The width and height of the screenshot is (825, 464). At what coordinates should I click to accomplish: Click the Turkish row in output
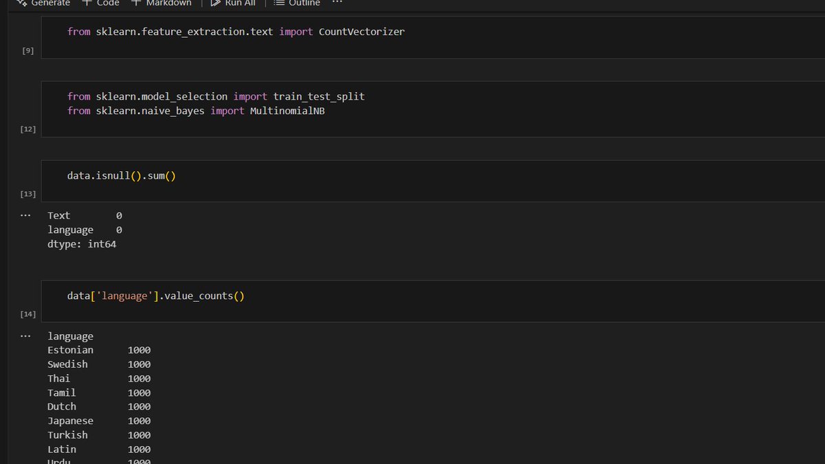pyautogui.click(x=99, y=435)
